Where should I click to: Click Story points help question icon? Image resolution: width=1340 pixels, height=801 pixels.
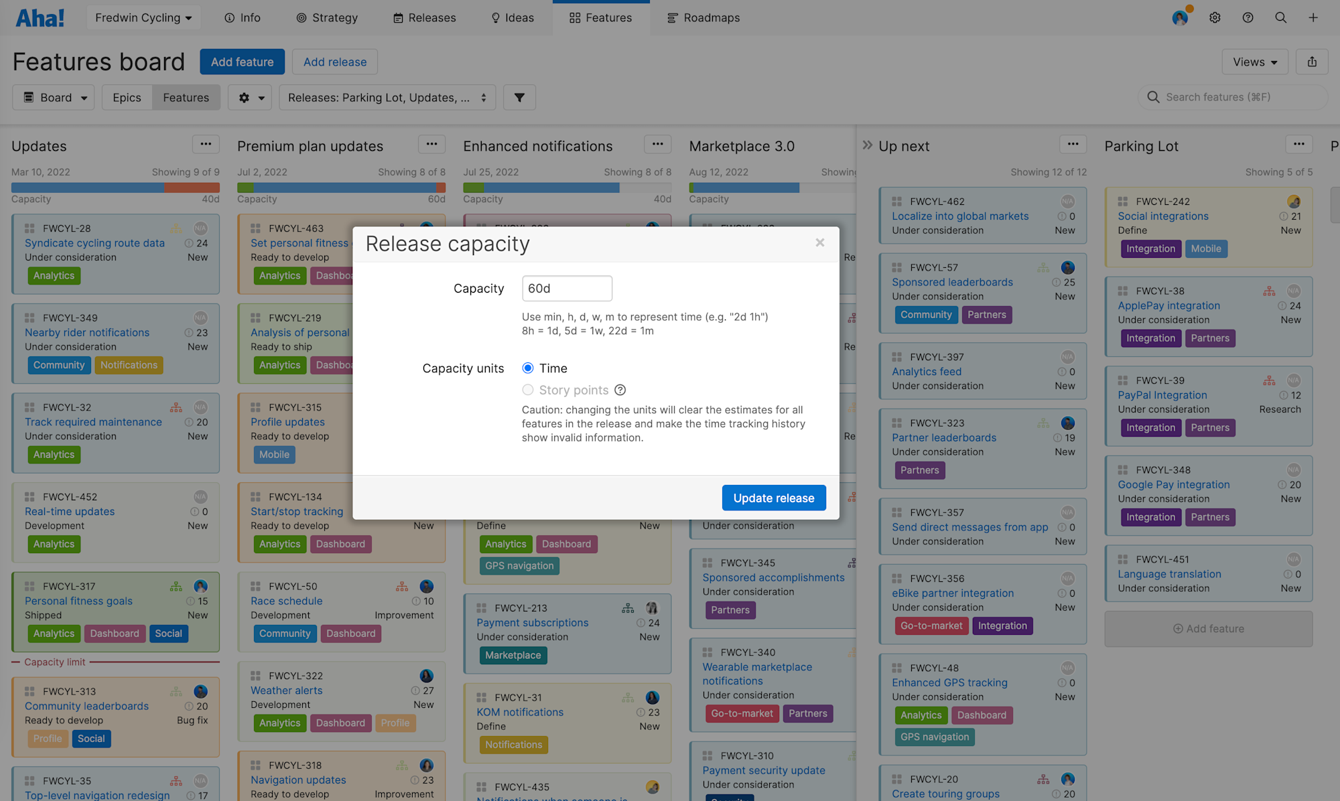pyautogui.click(x=620, y=390)
